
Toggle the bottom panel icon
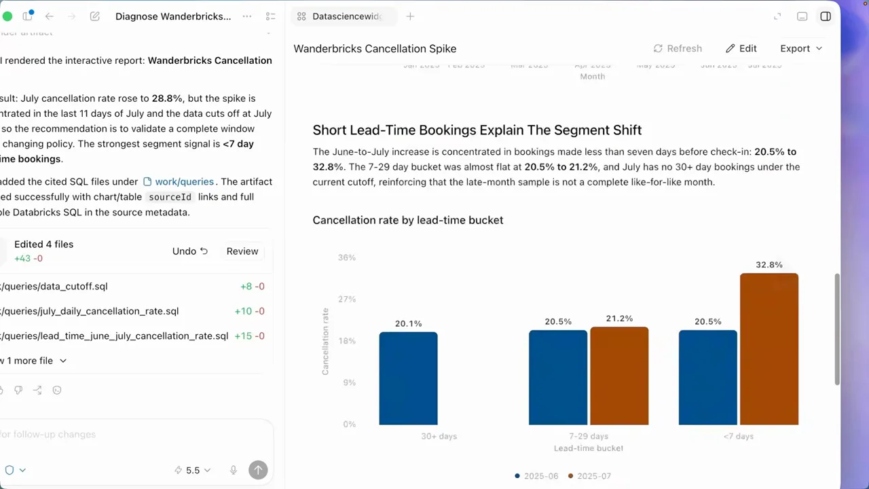802,16
